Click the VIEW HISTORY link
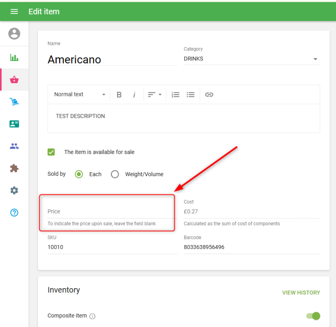 click(x=301, y=293)
